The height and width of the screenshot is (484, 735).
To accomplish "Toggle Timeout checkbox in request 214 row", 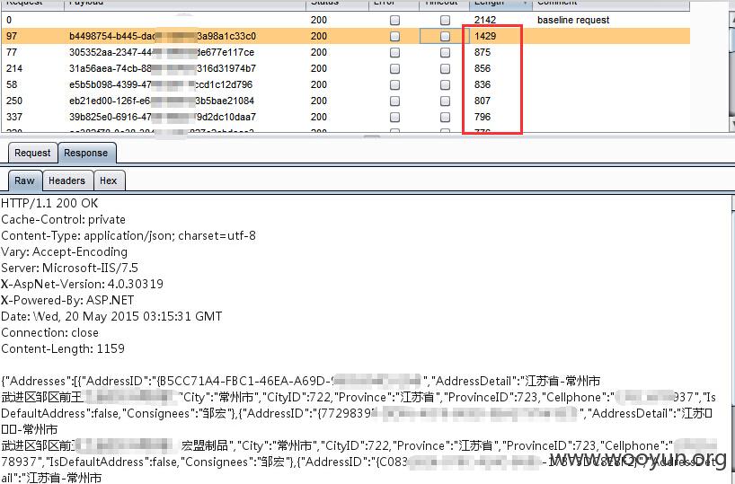I will tap(445, 68).
